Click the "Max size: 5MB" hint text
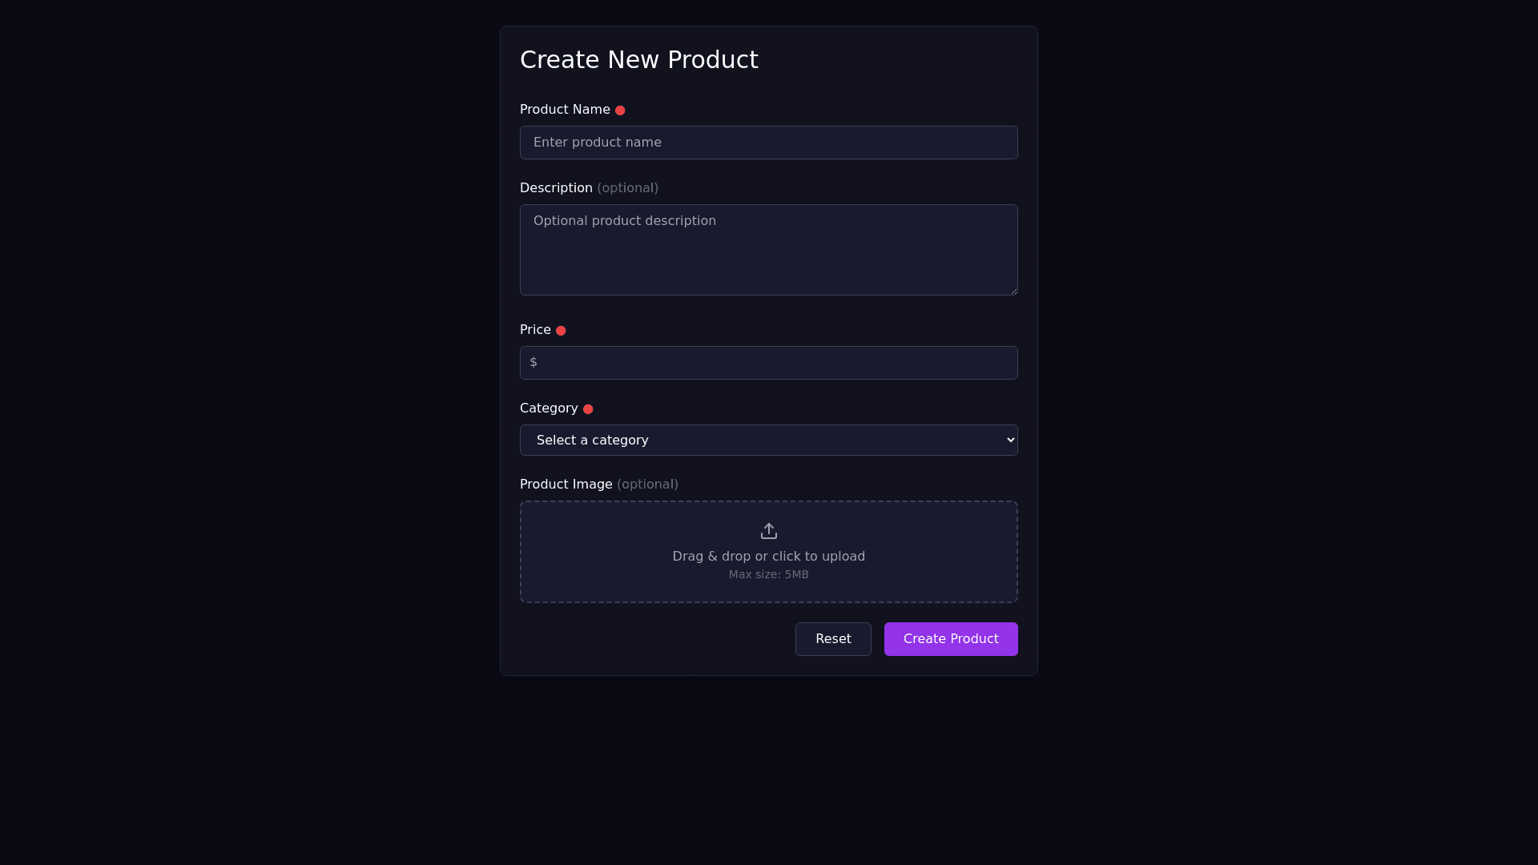Image resolution: width=1538 pixels, height=865 pixels. [769, 575]
